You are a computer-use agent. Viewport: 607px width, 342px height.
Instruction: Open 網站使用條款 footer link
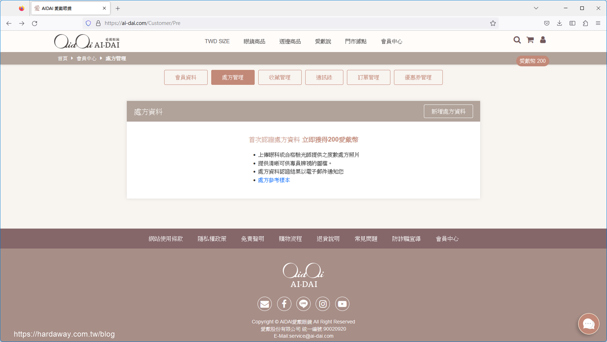166,239
